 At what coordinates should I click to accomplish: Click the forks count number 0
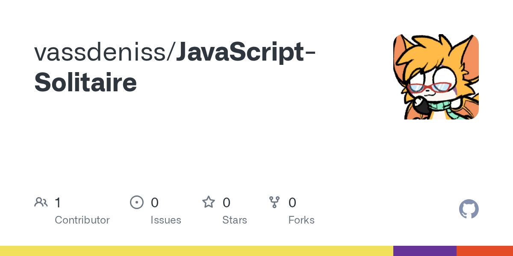pos(292,202)
